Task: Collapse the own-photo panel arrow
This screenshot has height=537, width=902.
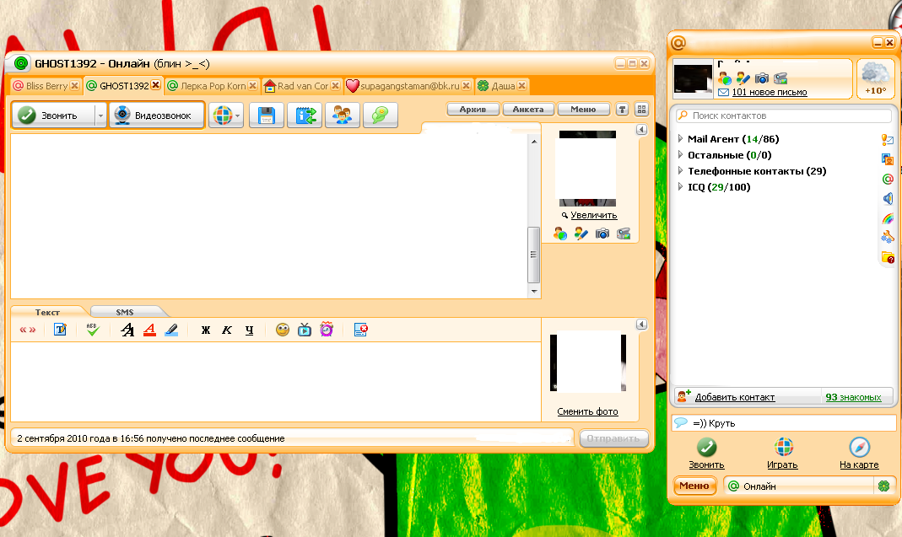Action: (641, 325)
